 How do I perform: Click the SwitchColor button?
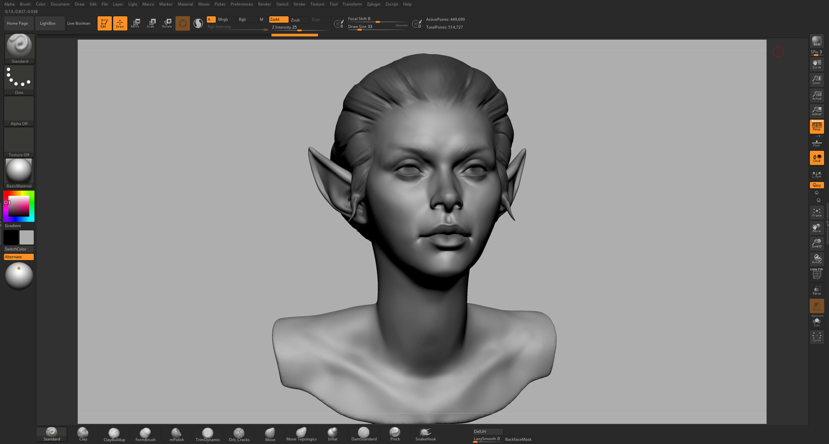coord(19,249)
